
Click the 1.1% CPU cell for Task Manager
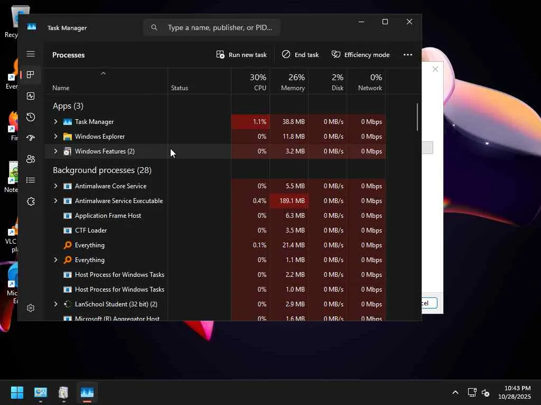(250, 122)
